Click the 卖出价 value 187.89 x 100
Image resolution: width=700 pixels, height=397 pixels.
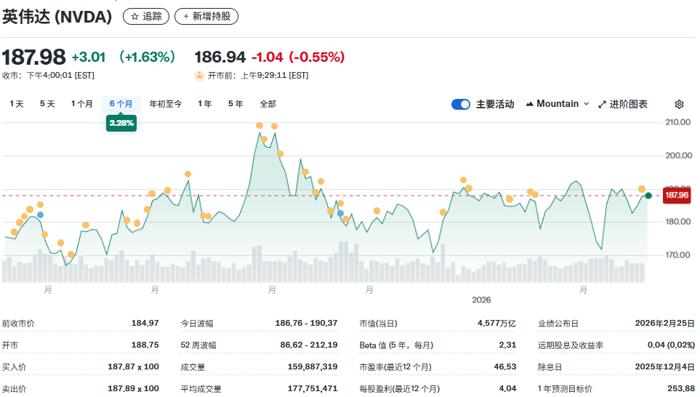pyautogui.click(x=133, y=388)
